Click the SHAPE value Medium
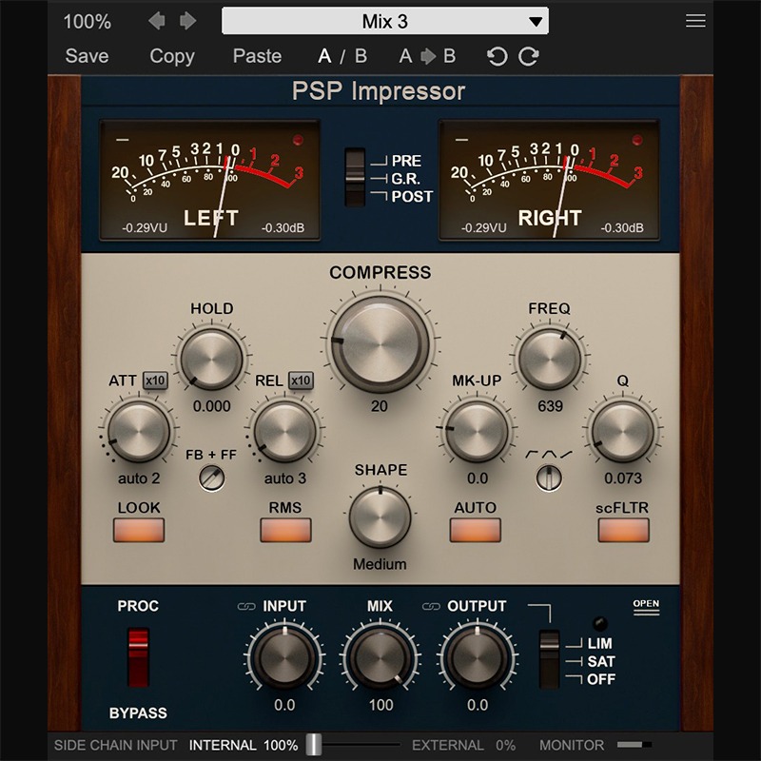This screenshot has height=761, width=761. [380, 564]
